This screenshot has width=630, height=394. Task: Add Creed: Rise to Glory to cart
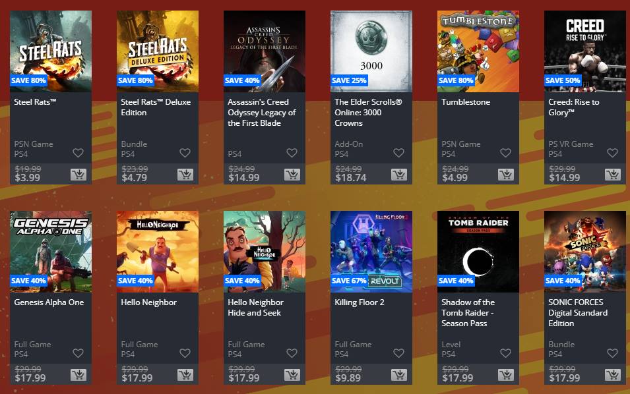pos(613,175)
